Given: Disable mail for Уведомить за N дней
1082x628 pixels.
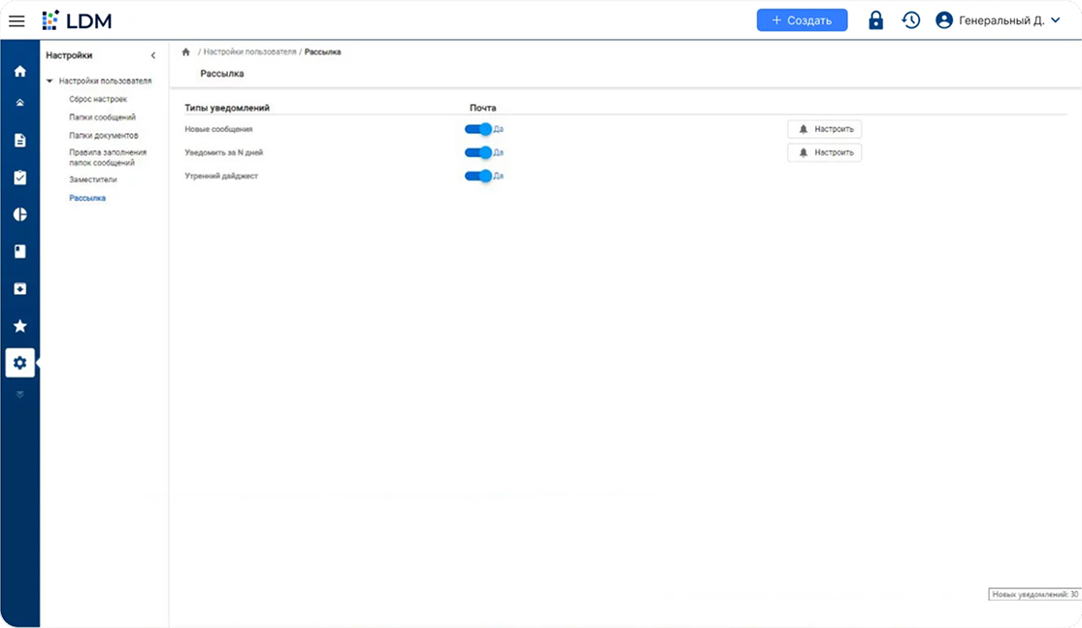Looking at the screenshot, I should [x=478, y=152].
